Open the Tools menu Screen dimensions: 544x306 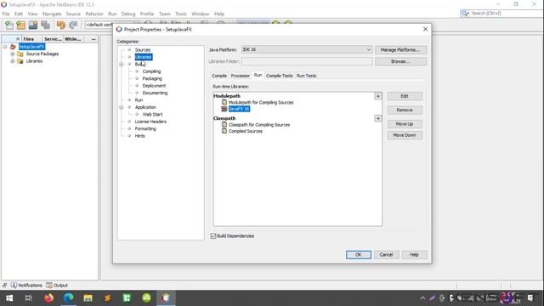[x=181, y=14]
